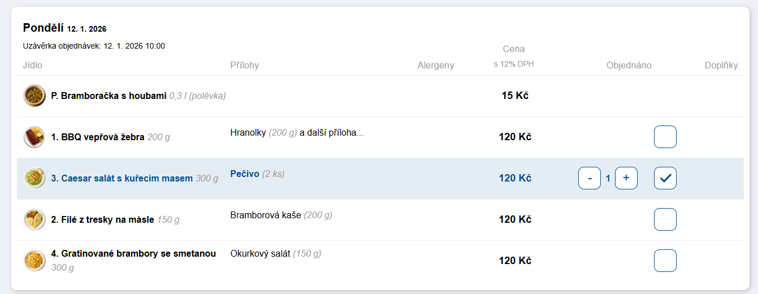The width and height of the screenshot is (758, 294).
Task: Click P. Bramboračka s houbami soup name
Action: click(109, 96)
